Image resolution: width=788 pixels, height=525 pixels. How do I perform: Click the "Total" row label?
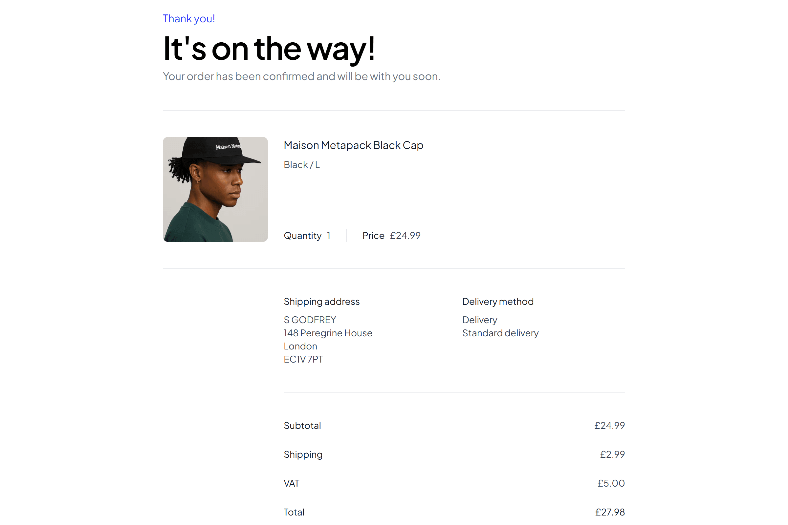coord(294,512)
